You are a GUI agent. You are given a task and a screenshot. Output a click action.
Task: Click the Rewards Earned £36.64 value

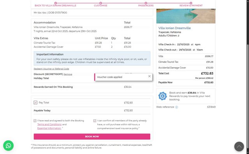pyautogui.click(x=128, y=87)
